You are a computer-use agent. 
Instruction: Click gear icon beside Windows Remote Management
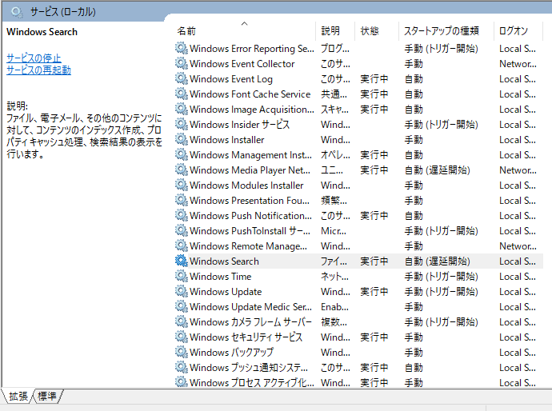(182, 245)
